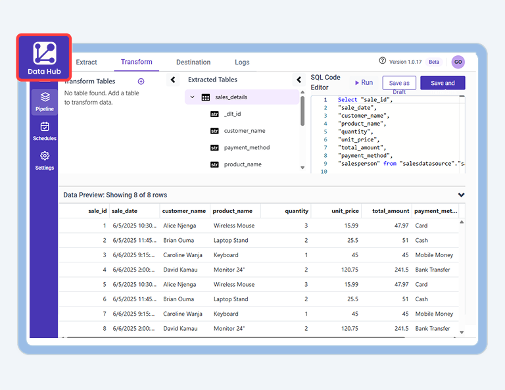Click Bank Transfer in row 4

[433, 270]
